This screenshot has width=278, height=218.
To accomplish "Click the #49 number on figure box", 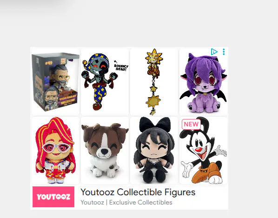I will (48, 63).
